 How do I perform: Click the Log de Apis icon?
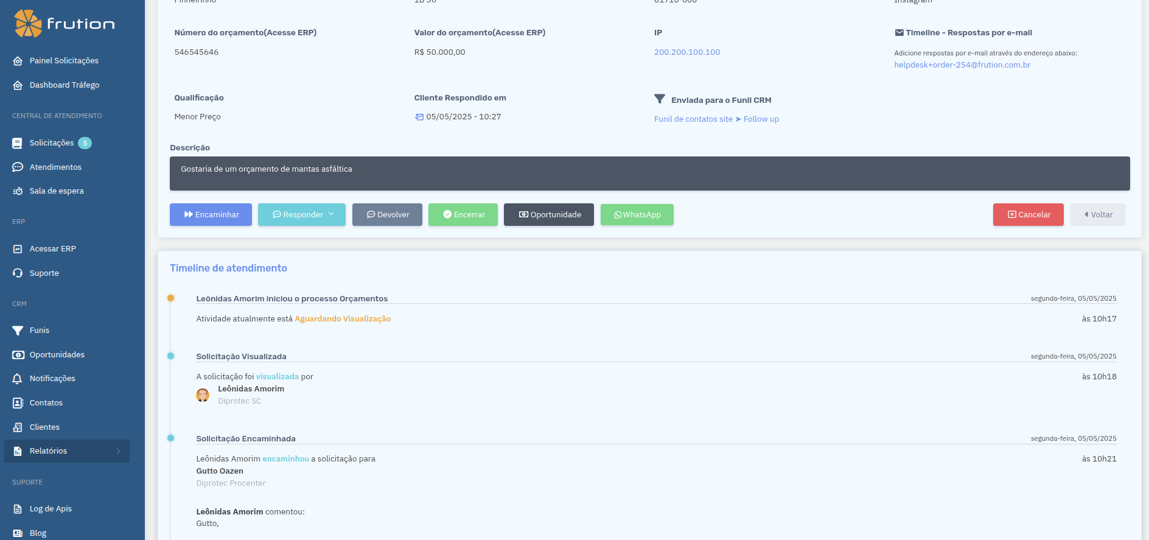pyautogui.click(x=18, y=509)
